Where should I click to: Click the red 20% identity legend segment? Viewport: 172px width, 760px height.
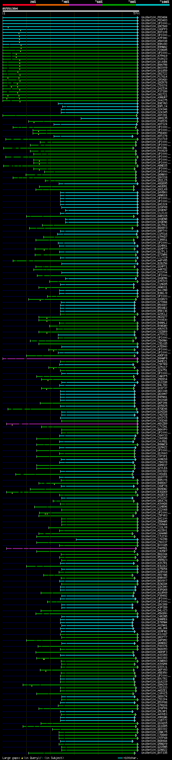(x=19, y=5)
